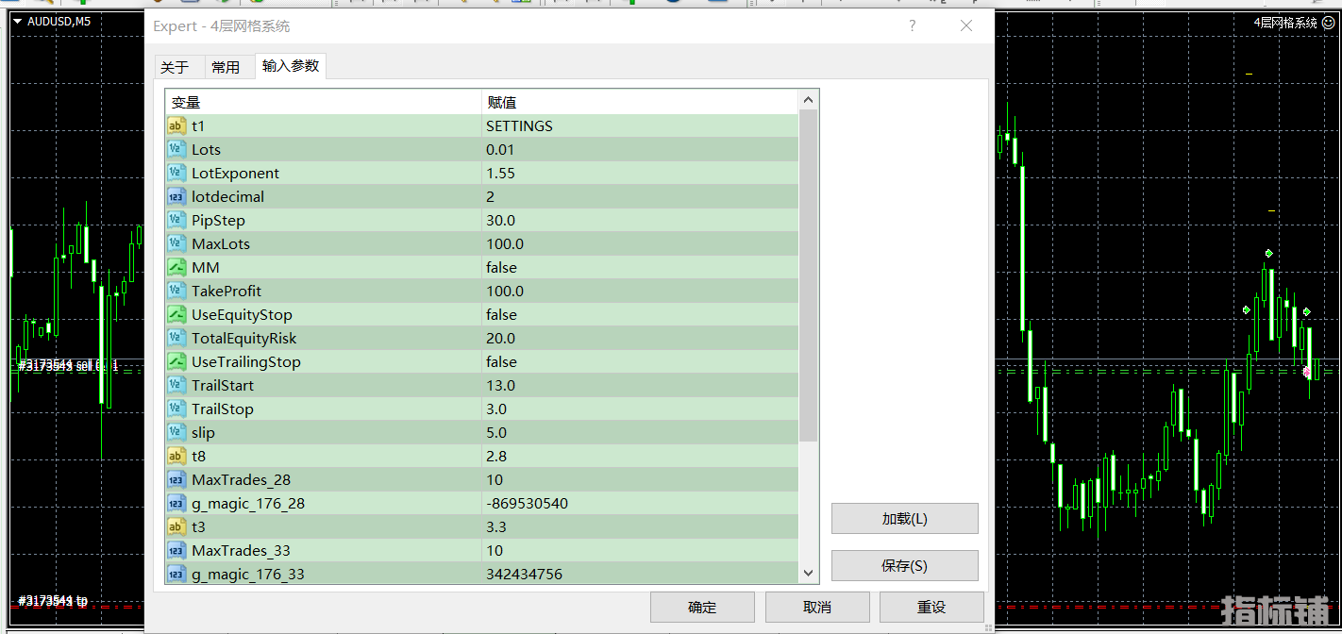1342x634 pixels.
Task: Toggle the MM false value
Action: click(x=501, y=268)
